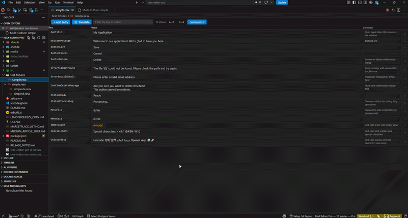Sort entries A→Z
This screenshot has width=408, height=218.
[x=171, y=22]
